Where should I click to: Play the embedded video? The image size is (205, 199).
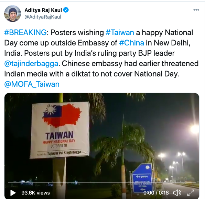coord(13,193)
